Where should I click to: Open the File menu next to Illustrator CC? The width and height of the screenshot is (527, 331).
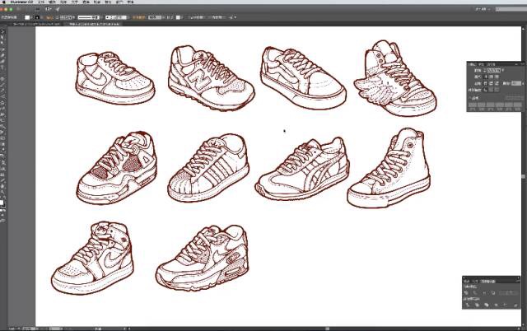point(41,2)
